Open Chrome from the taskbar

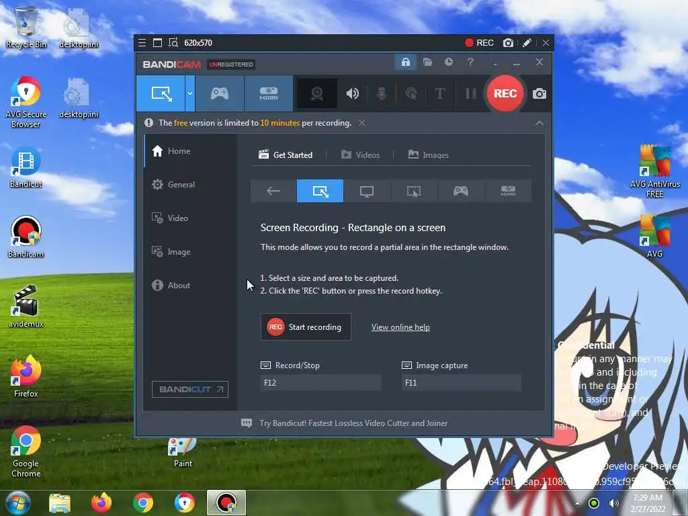coord(143,503)
